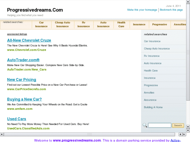Open Progressive in top bar
Image resolution: width=190 pixels, height=142 pixels.
click(x=160, y=24)
